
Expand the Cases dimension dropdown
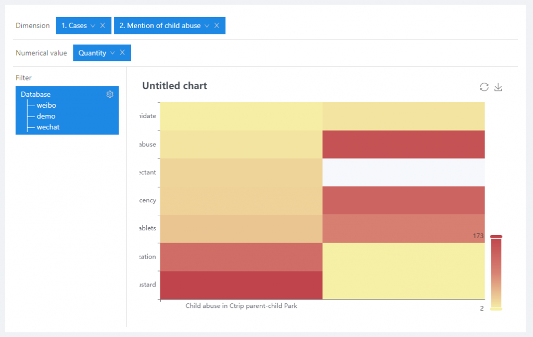[93, 25]
